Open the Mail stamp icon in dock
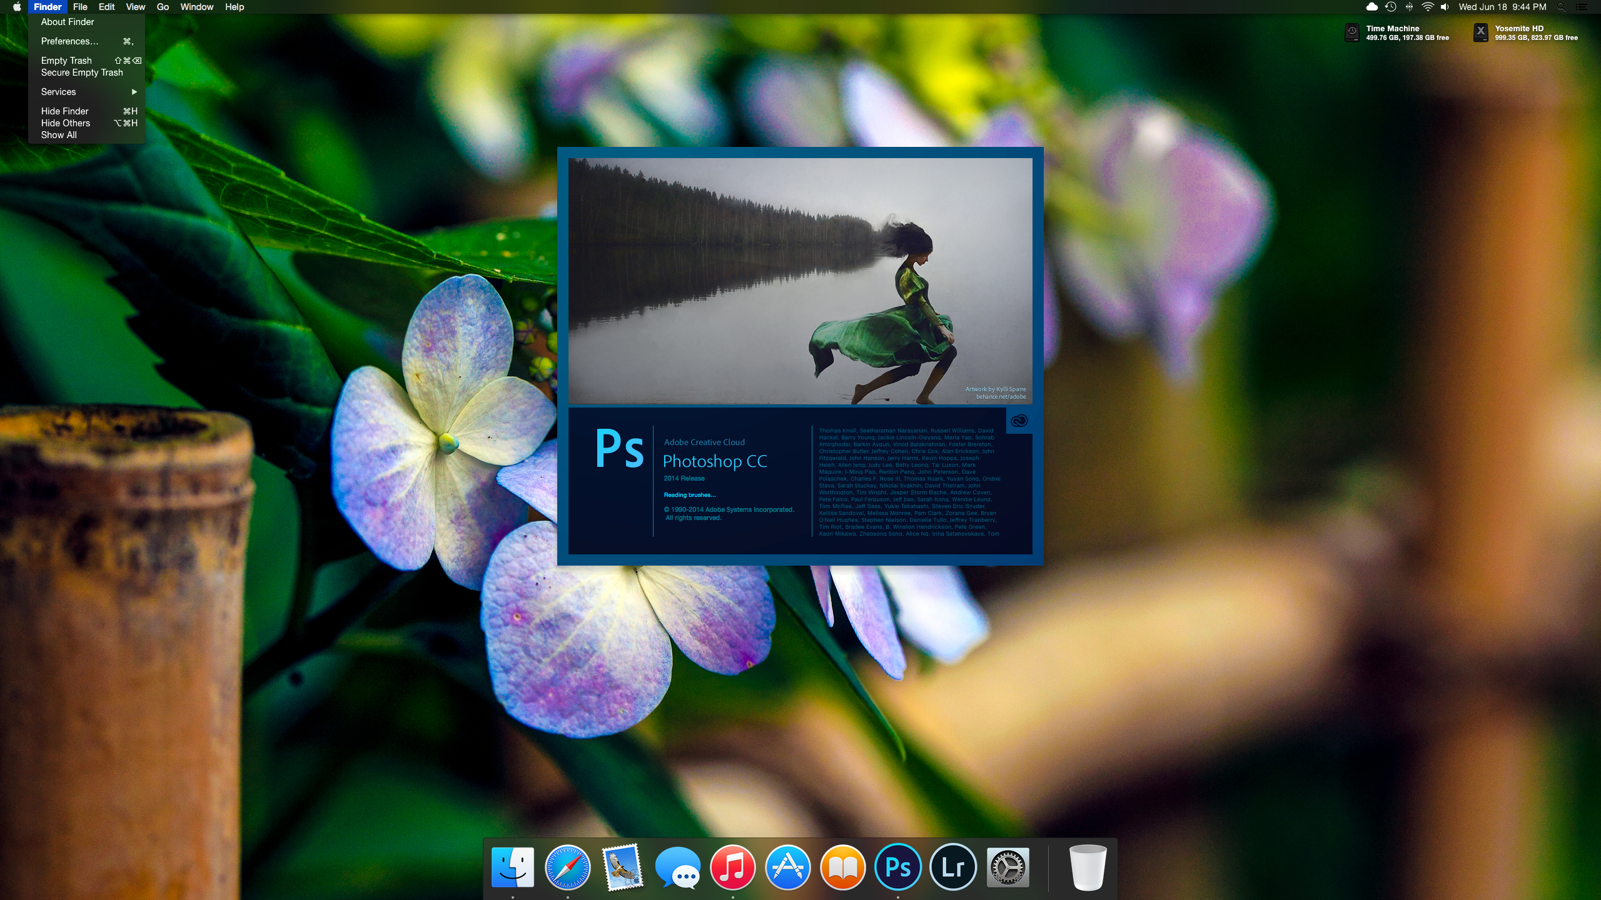This screenshot has height=900, width=1601. 622,867
